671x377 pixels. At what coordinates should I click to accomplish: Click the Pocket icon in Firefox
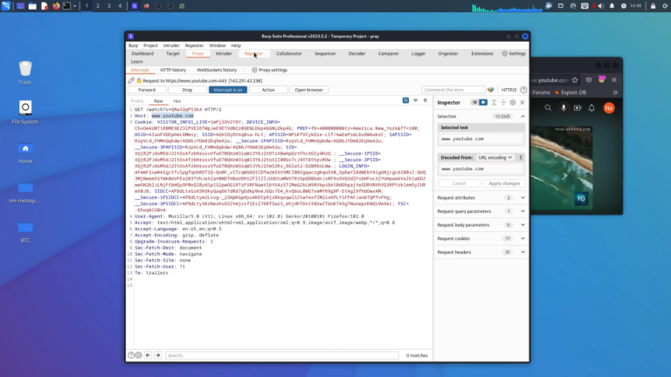(589, 80)
